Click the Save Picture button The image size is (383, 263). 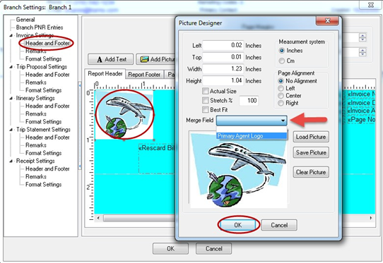(x=311, y=152)
